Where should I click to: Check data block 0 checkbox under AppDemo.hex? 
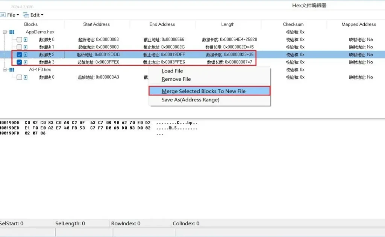click(x=19, y=40)
